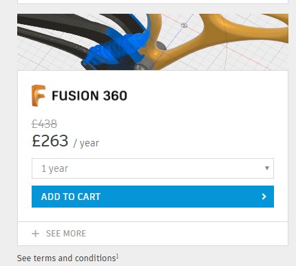The image size is (296, 266).
Task: Click the SEE MORE text label
Action: click(x=66, y=234)
